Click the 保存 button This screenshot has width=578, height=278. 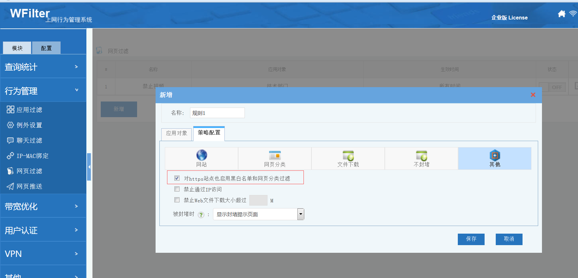pyautogui.click(x=471, y=239)
